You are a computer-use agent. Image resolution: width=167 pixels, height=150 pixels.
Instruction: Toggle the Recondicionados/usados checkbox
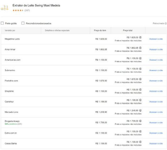pos(23,23)
